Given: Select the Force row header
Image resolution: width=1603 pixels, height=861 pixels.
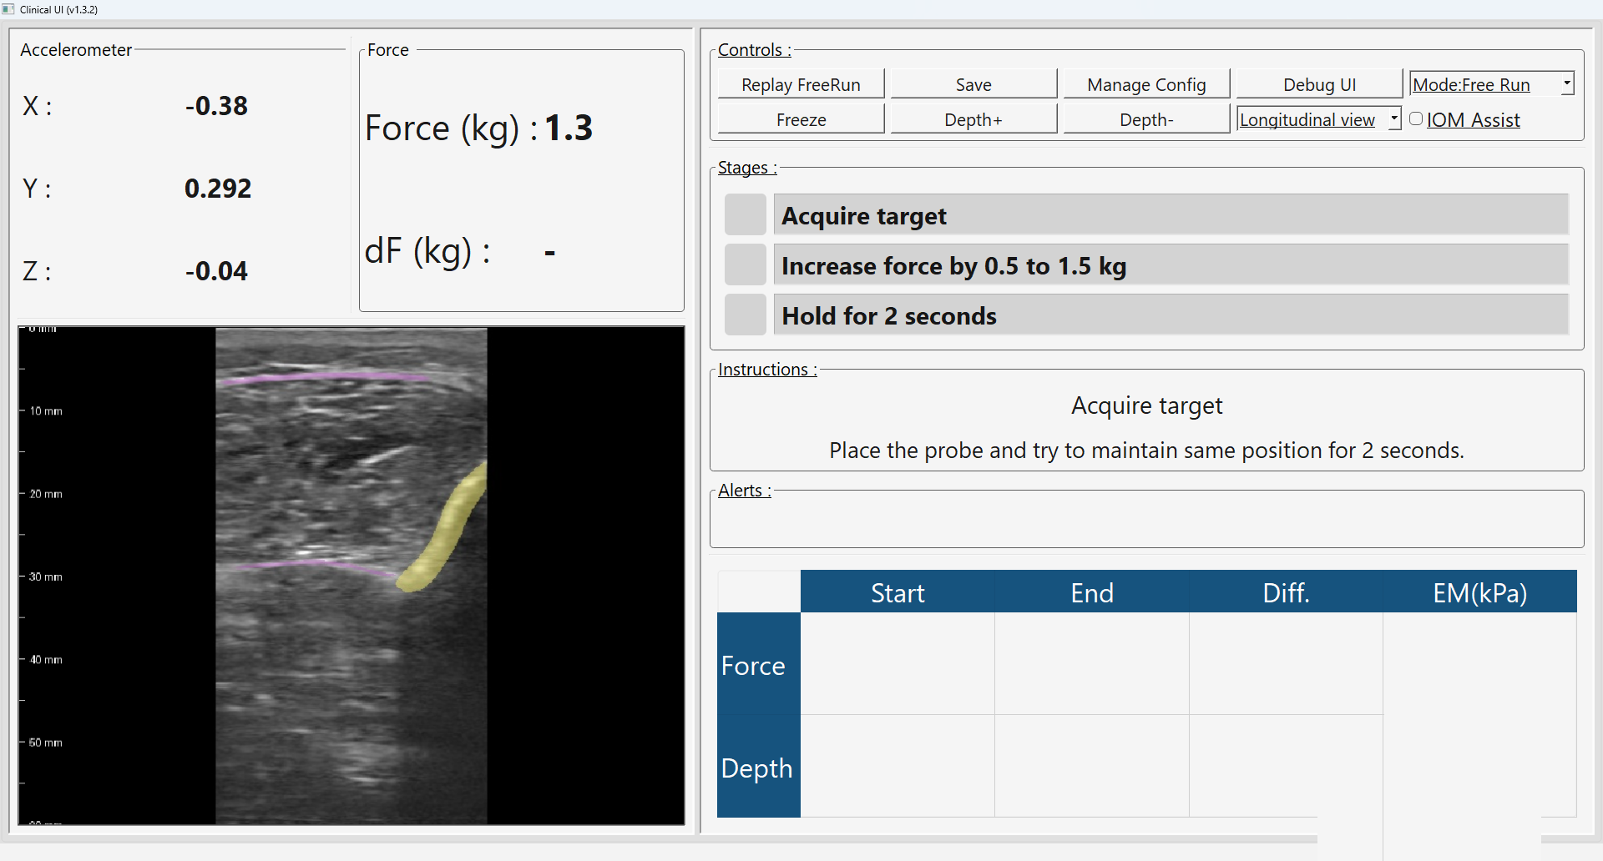Looking at the screenshot, I should [758, 665].
